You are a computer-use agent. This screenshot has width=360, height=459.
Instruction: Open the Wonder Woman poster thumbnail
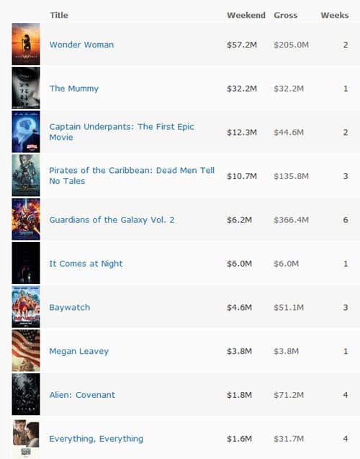(26, 44)
